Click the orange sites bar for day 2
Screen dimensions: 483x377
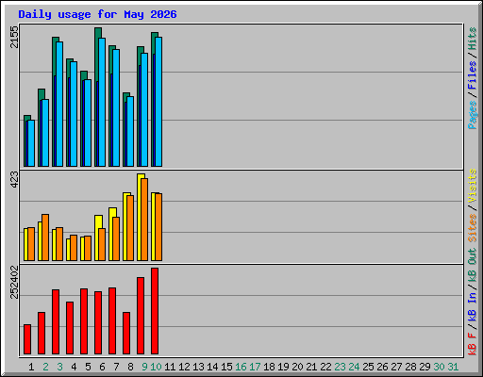(45, 238)
